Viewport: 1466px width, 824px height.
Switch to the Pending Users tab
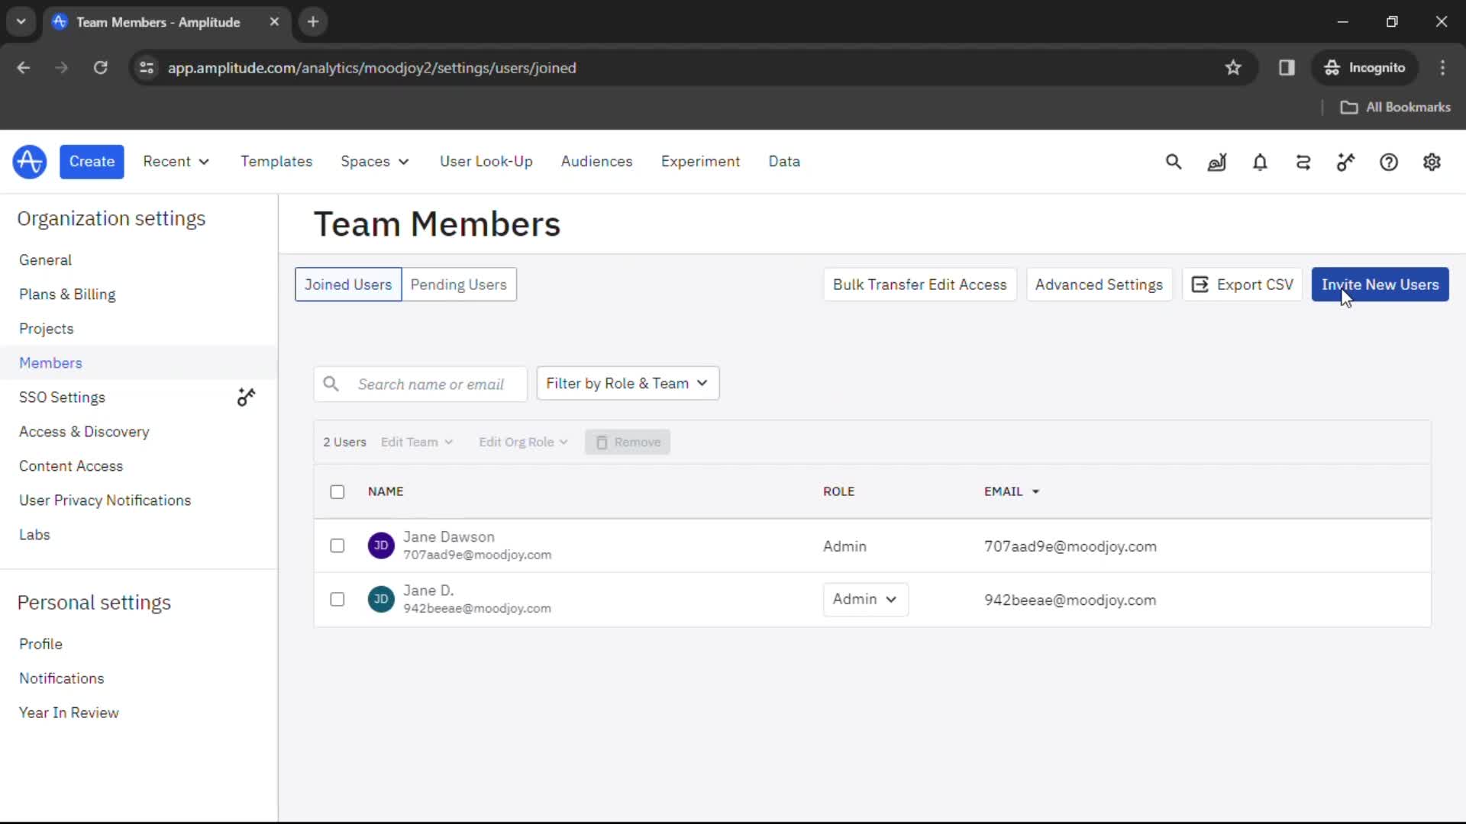pos(458,285)
